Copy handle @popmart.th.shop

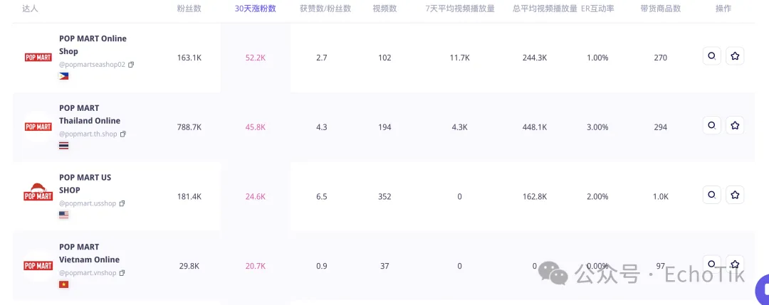tap(123, 134)
